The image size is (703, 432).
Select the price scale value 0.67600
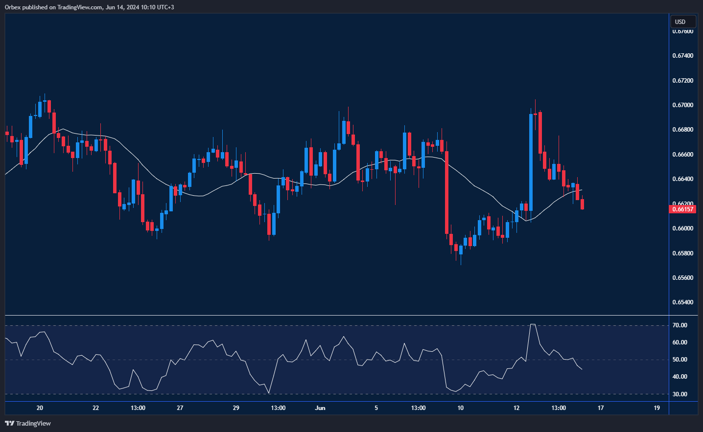tap(683, 31)
